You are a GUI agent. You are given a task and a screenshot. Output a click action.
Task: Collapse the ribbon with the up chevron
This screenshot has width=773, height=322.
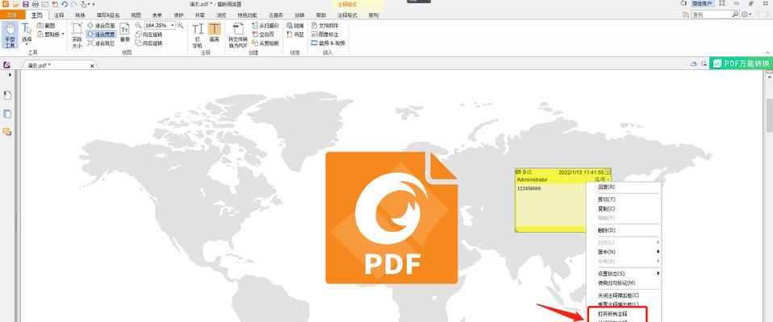768,52
